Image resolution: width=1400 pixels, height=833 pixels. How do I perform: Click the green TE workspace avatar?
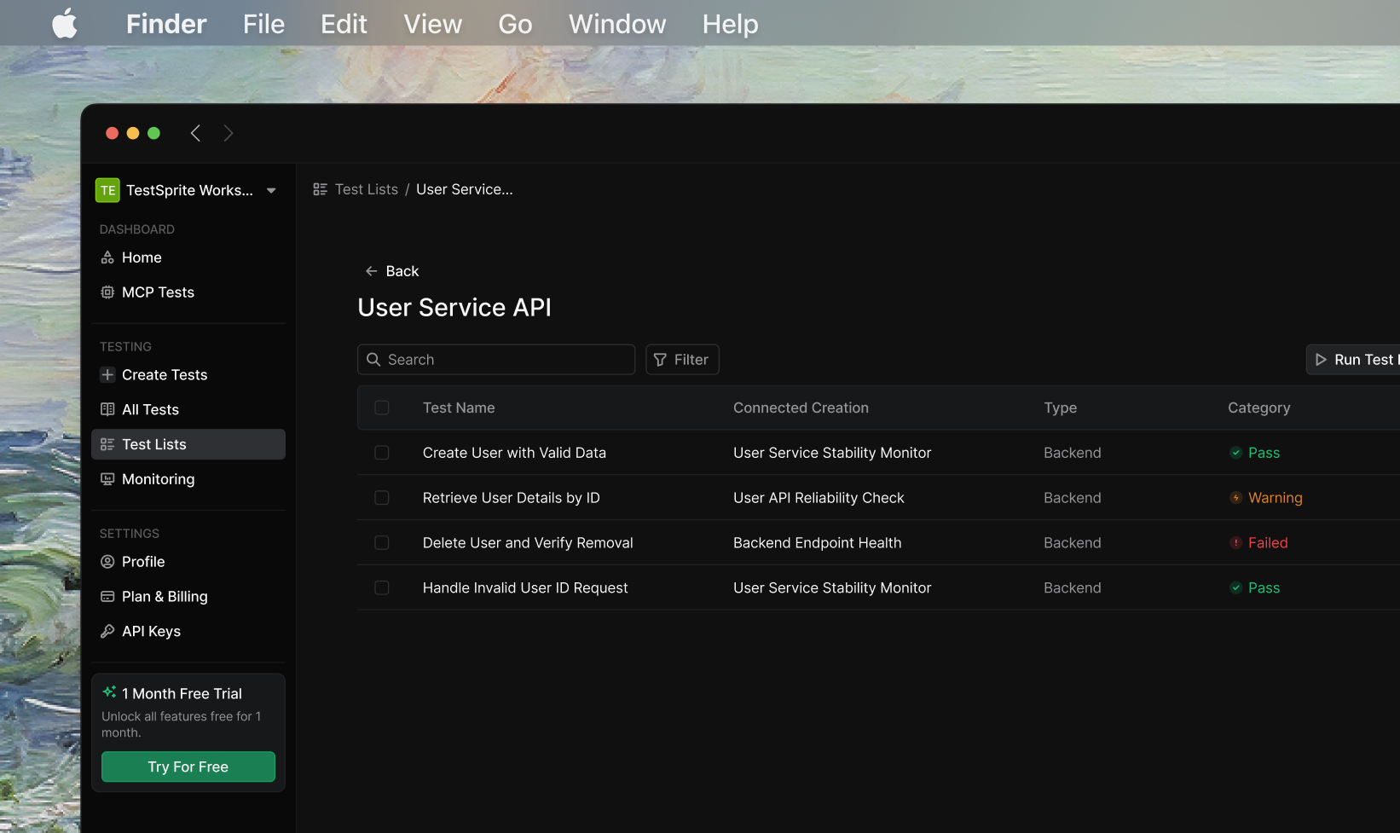coord(107,190)
